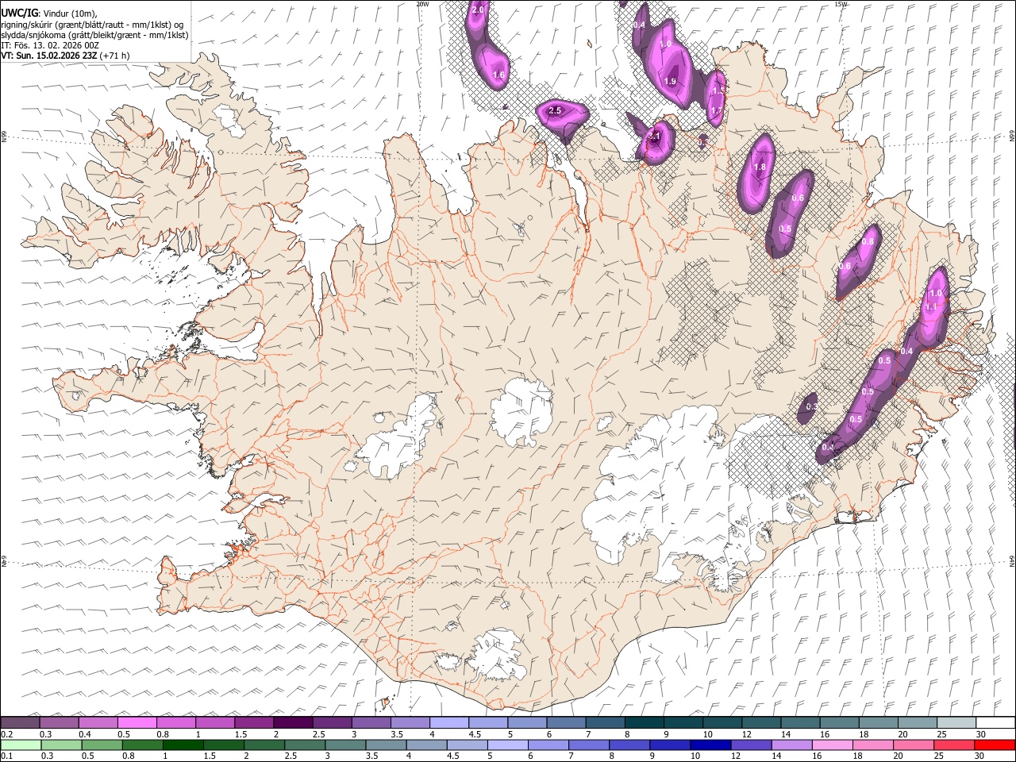The image size is (1016, 762).
Task: Click the lower legend swatch between 14 and 16
Action: pyautogui.click(x=791, y=745)
